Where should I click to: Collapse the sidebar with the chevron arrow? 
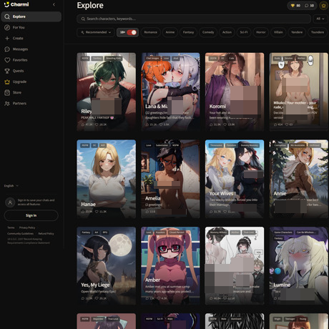[54, 4]
